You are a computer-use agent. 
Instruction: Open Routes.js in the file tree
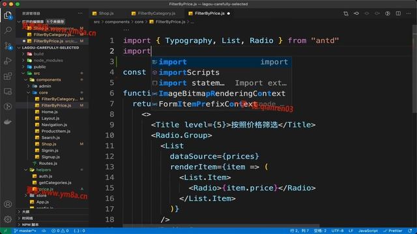click(x=48, y=163)
